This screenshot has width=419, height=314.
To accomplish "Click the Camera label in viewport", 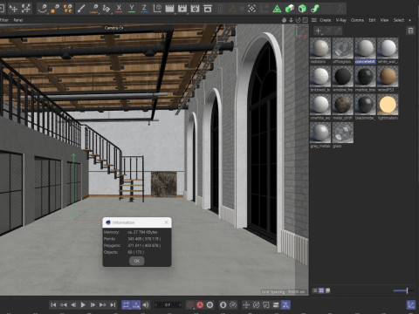I will pos(113,28).
